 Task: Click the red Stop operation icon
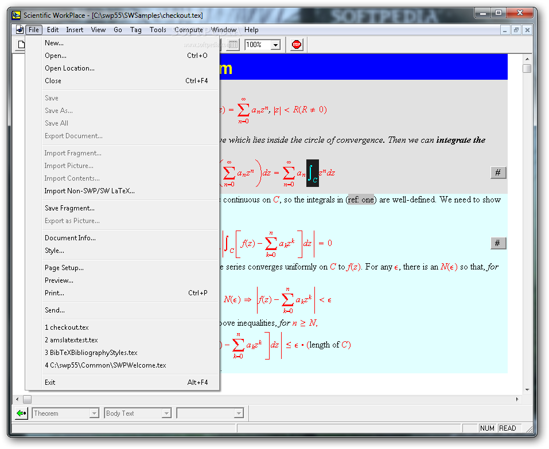(296, 45)
